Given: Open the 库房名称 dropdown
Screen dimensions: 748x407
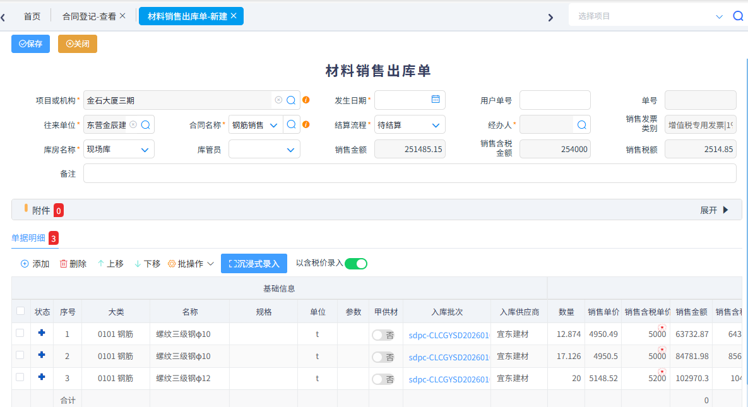Looking at the screenshot, I should tap(119, 150).
